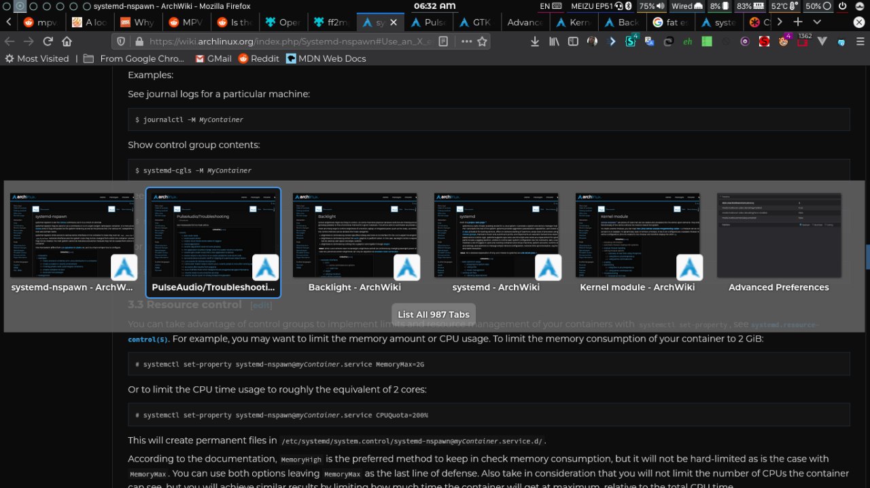Toggle the Firefox sidebar button
The width and height of the screenshot is (870, 488).
tap(573, 41)
